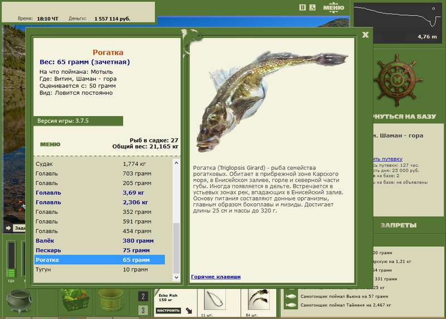This screenshot has width=446, height=319.
Task: Click the depth chart showing 4,76 m
Action: 398,23
